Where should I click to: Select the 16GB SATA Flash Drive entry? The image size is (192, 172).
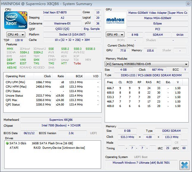point(52,143)
